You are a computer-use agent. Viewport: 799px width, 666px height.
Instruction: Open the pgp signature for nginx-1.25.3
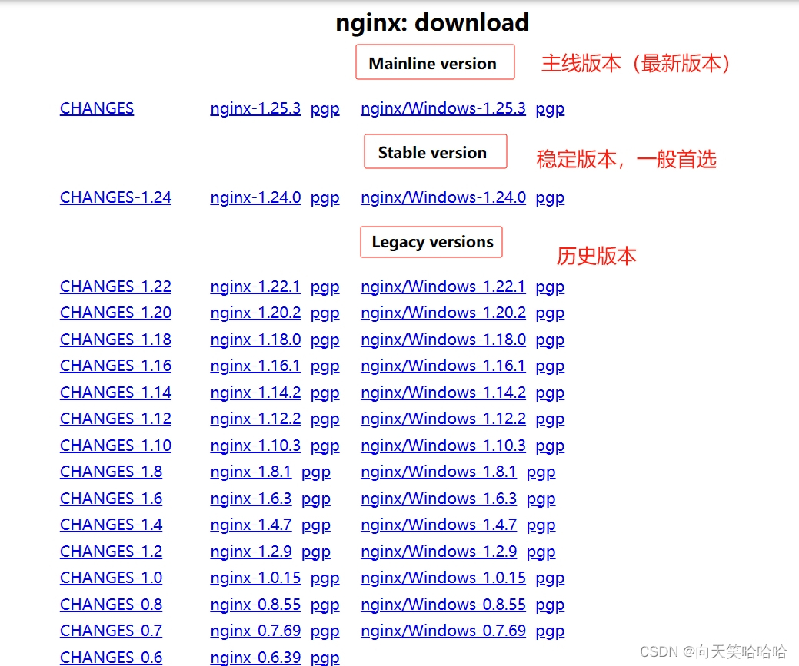click(325, 108)
